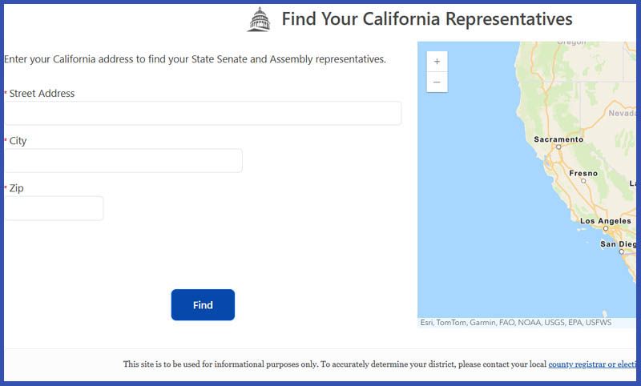Focus the Zip input field
641x386 pixels.
pyautogui.click(x=54, y=208)
